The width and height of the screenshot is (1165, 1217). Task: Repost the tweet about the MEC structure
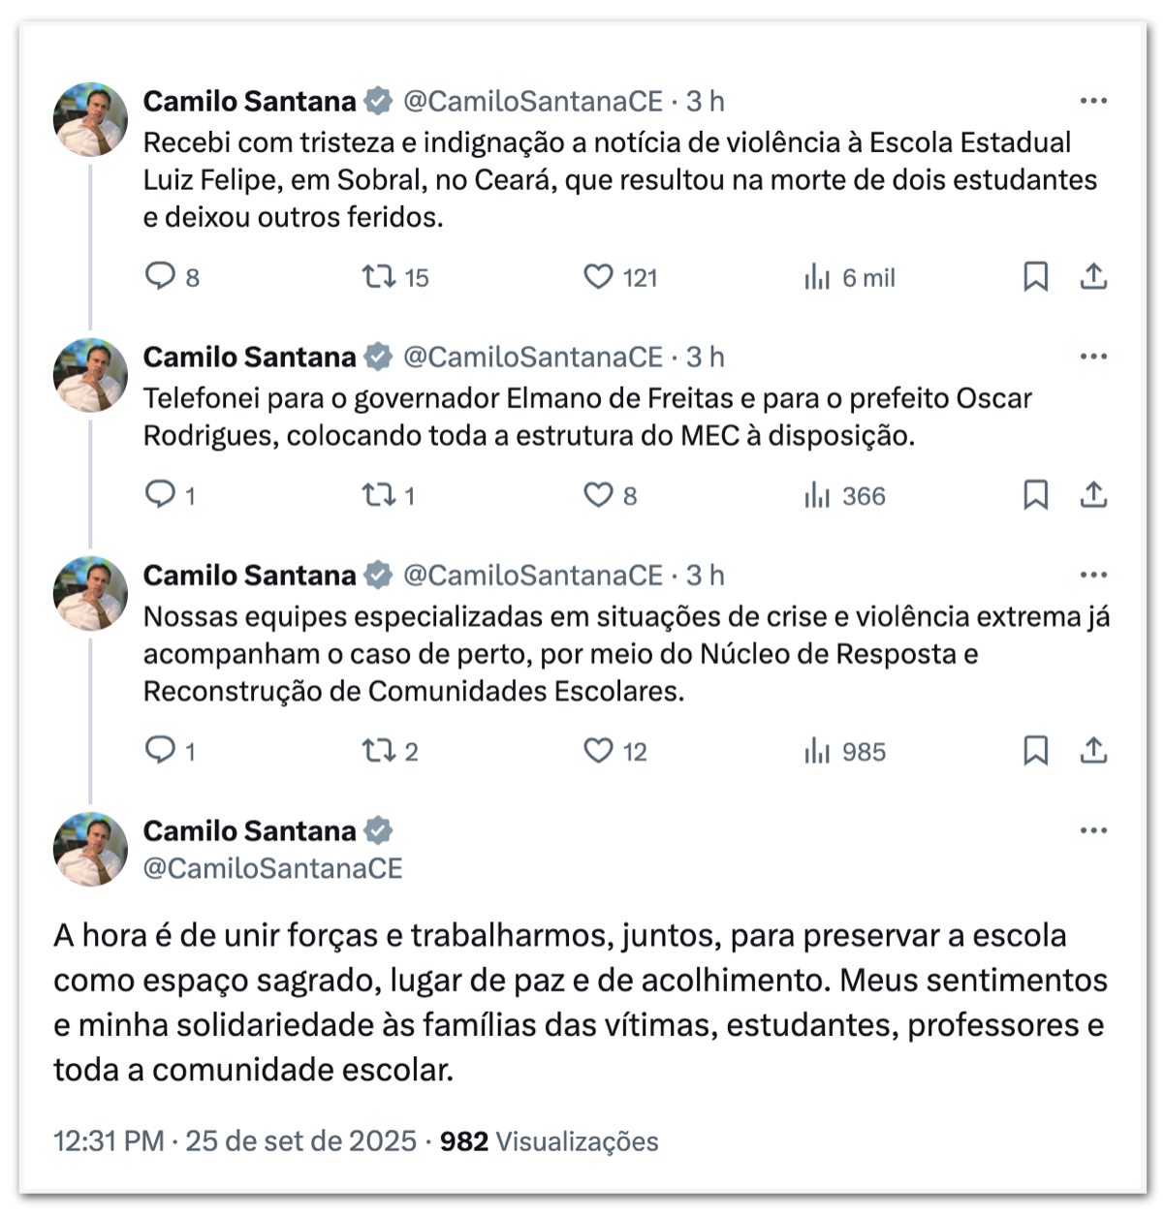pos(378,495)
